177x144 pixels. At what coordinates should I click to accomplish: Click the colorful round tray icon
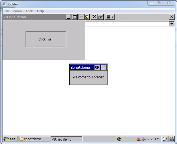click(x=119, y=139)
